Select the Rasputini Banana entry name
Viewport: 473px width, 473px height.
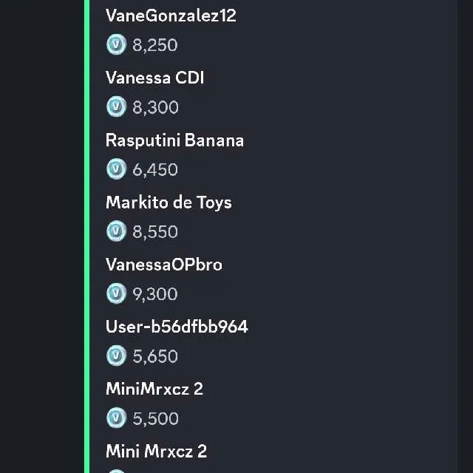click(174, 140)
